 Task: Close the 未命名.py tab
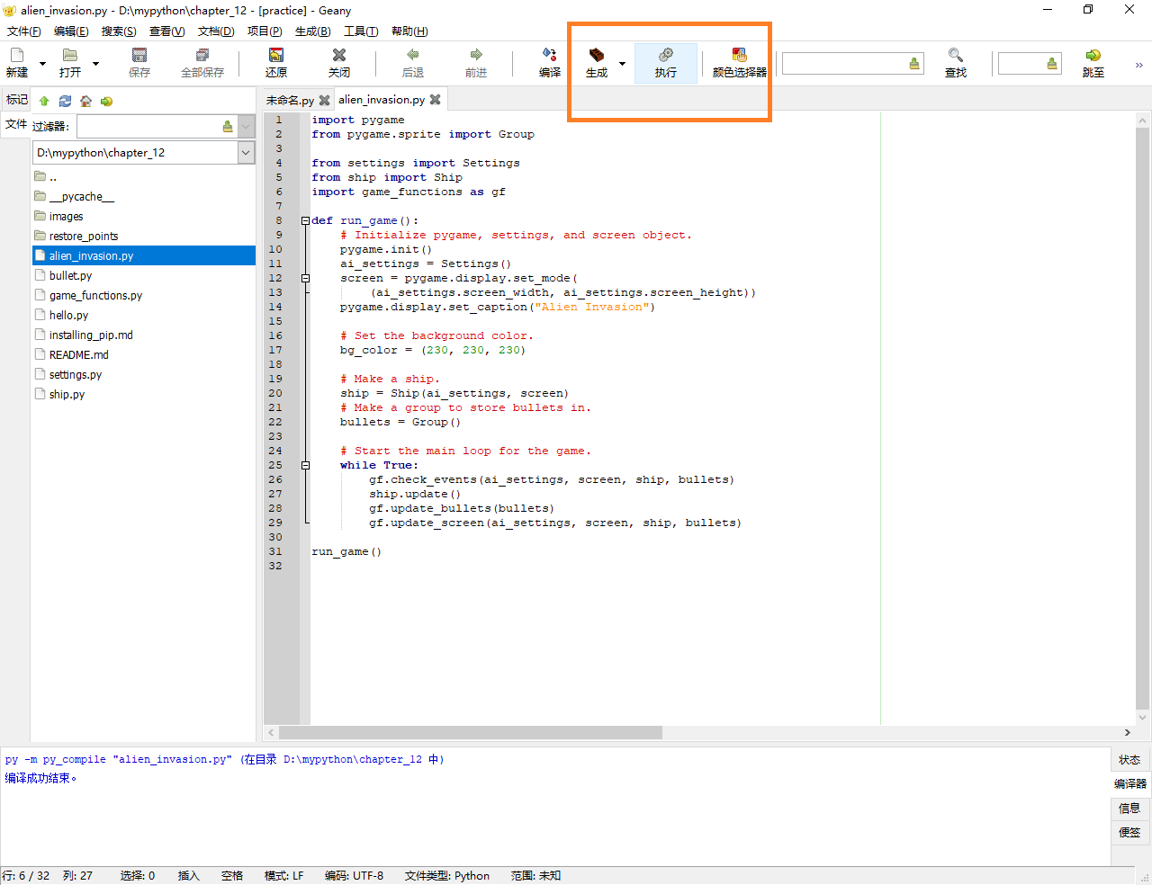(x=324, y=100)
